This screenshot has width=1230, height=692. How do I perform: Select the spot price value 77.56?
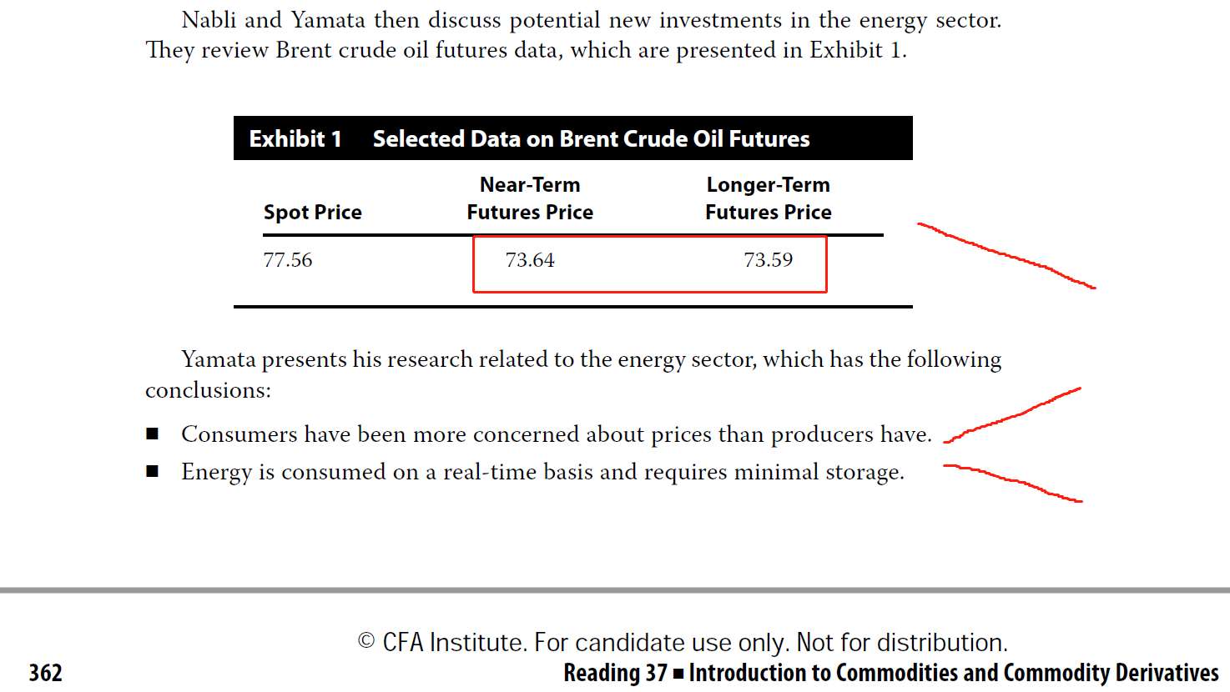pos(288,260)
